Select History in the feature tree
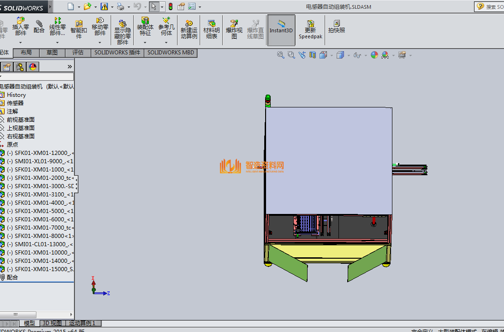Screen dimensions: 504x332 click(16, 95)
